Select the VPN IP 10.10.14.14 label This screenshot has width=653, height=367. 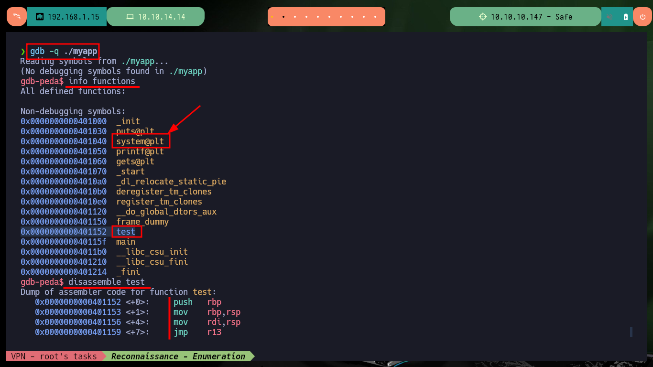tap(162, 17)
